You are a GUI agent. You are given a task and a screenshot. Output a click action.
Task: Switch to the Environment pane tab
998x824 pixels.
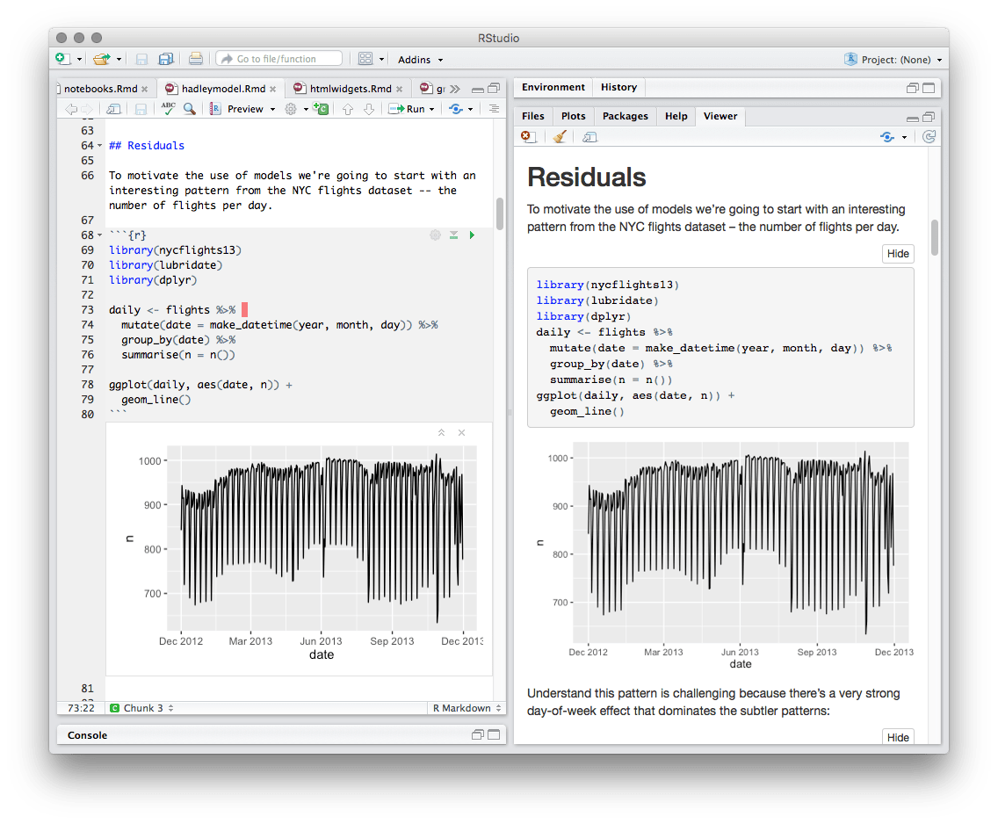553,87
